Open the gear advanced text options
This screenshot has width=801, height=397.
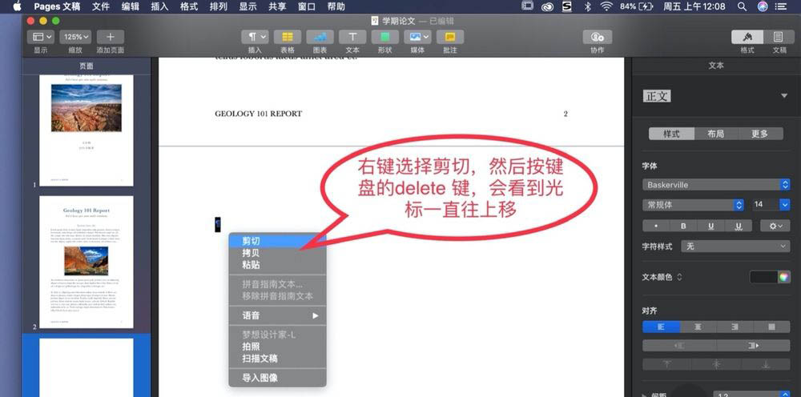point(775,226)
